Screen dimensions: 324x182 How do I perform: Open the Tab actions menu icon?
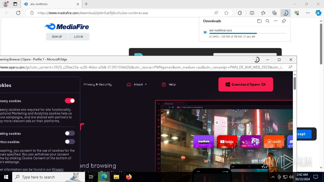[x=15, y=4]
